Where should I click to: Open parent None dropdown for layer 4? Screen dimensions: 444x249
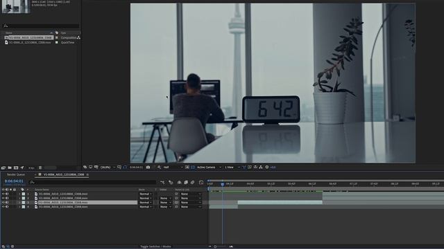tap(191, 207)
